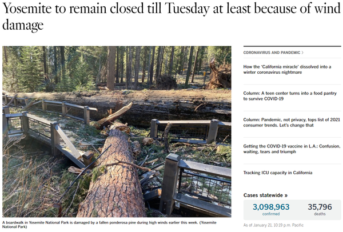
Task: Open Tracking ICU capacity in California
Action: [x=278, y=173]
